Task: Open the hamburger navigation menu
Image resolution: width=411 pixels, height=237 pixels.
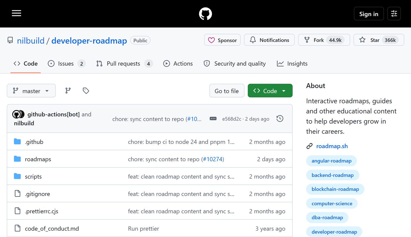Action: 16,14
